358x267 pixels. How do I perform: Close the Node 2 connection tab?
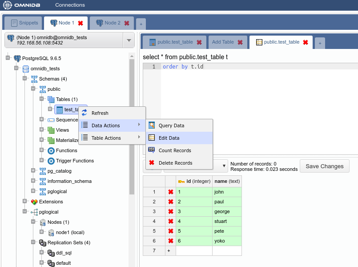click(127, 23)
